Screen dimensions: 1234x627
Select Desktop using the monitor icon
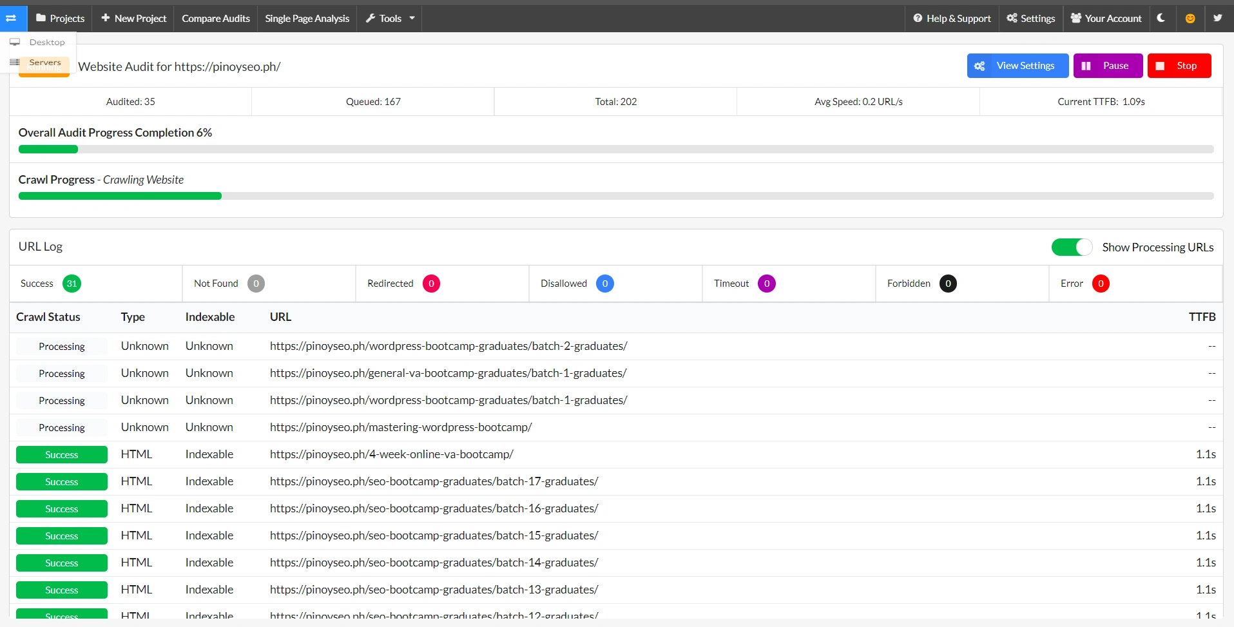(15, 42)
